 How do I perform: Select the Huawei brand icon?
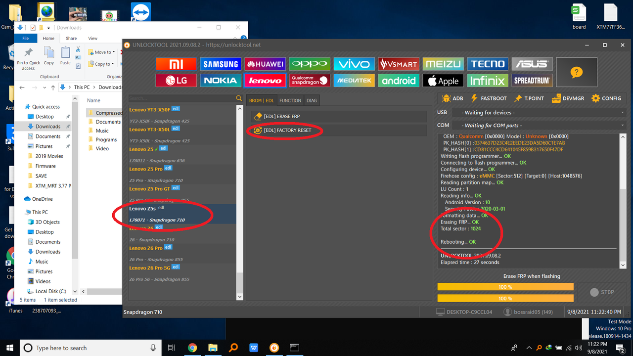(265, 64)
